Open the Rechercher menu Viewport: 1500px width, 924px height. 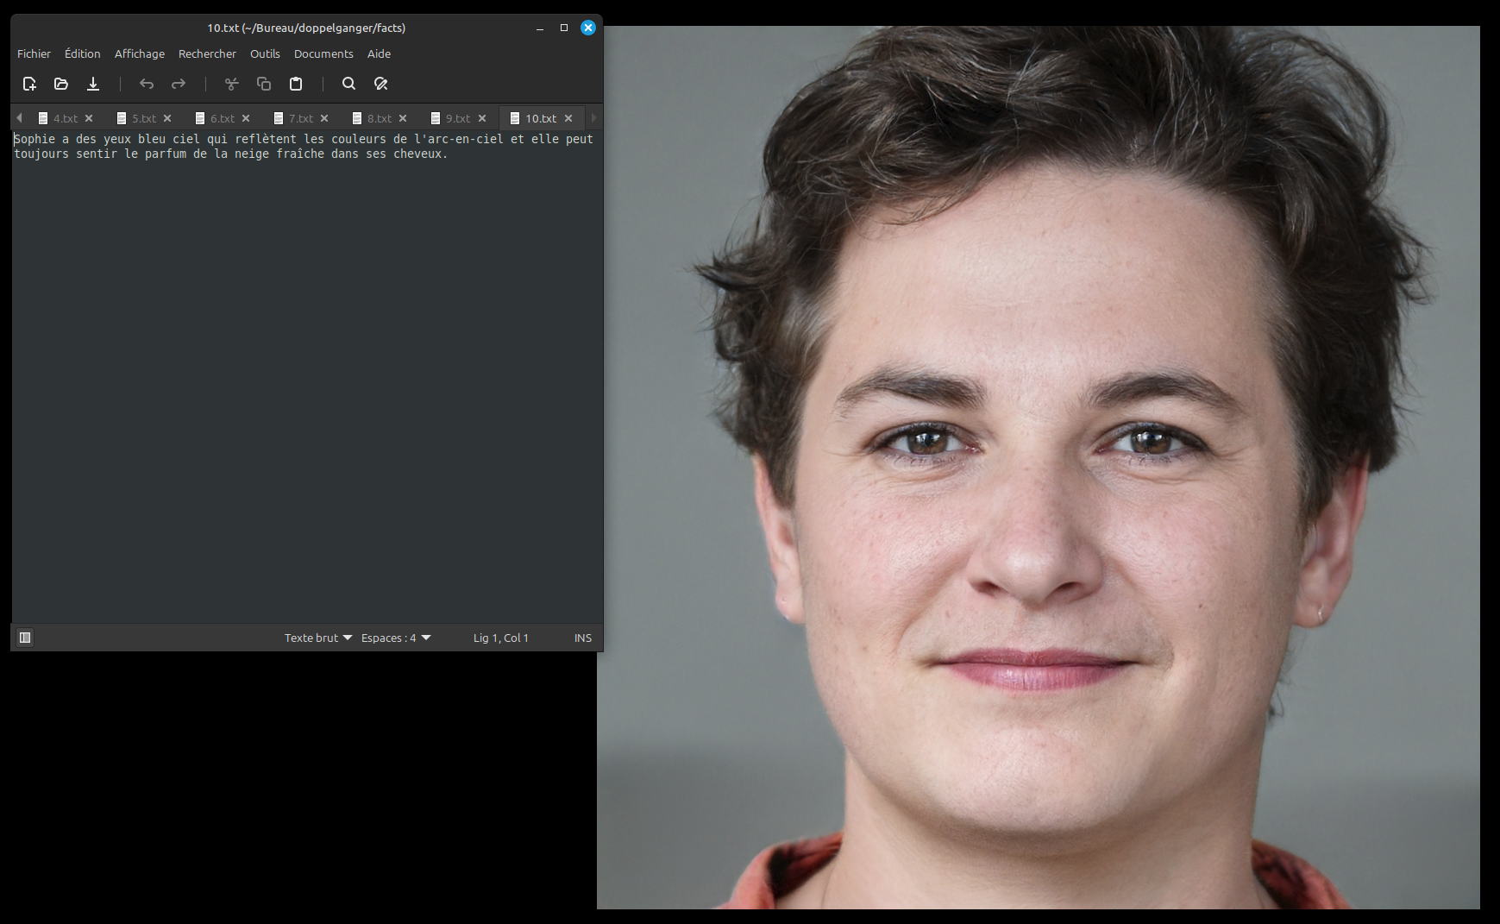[207, 53]
